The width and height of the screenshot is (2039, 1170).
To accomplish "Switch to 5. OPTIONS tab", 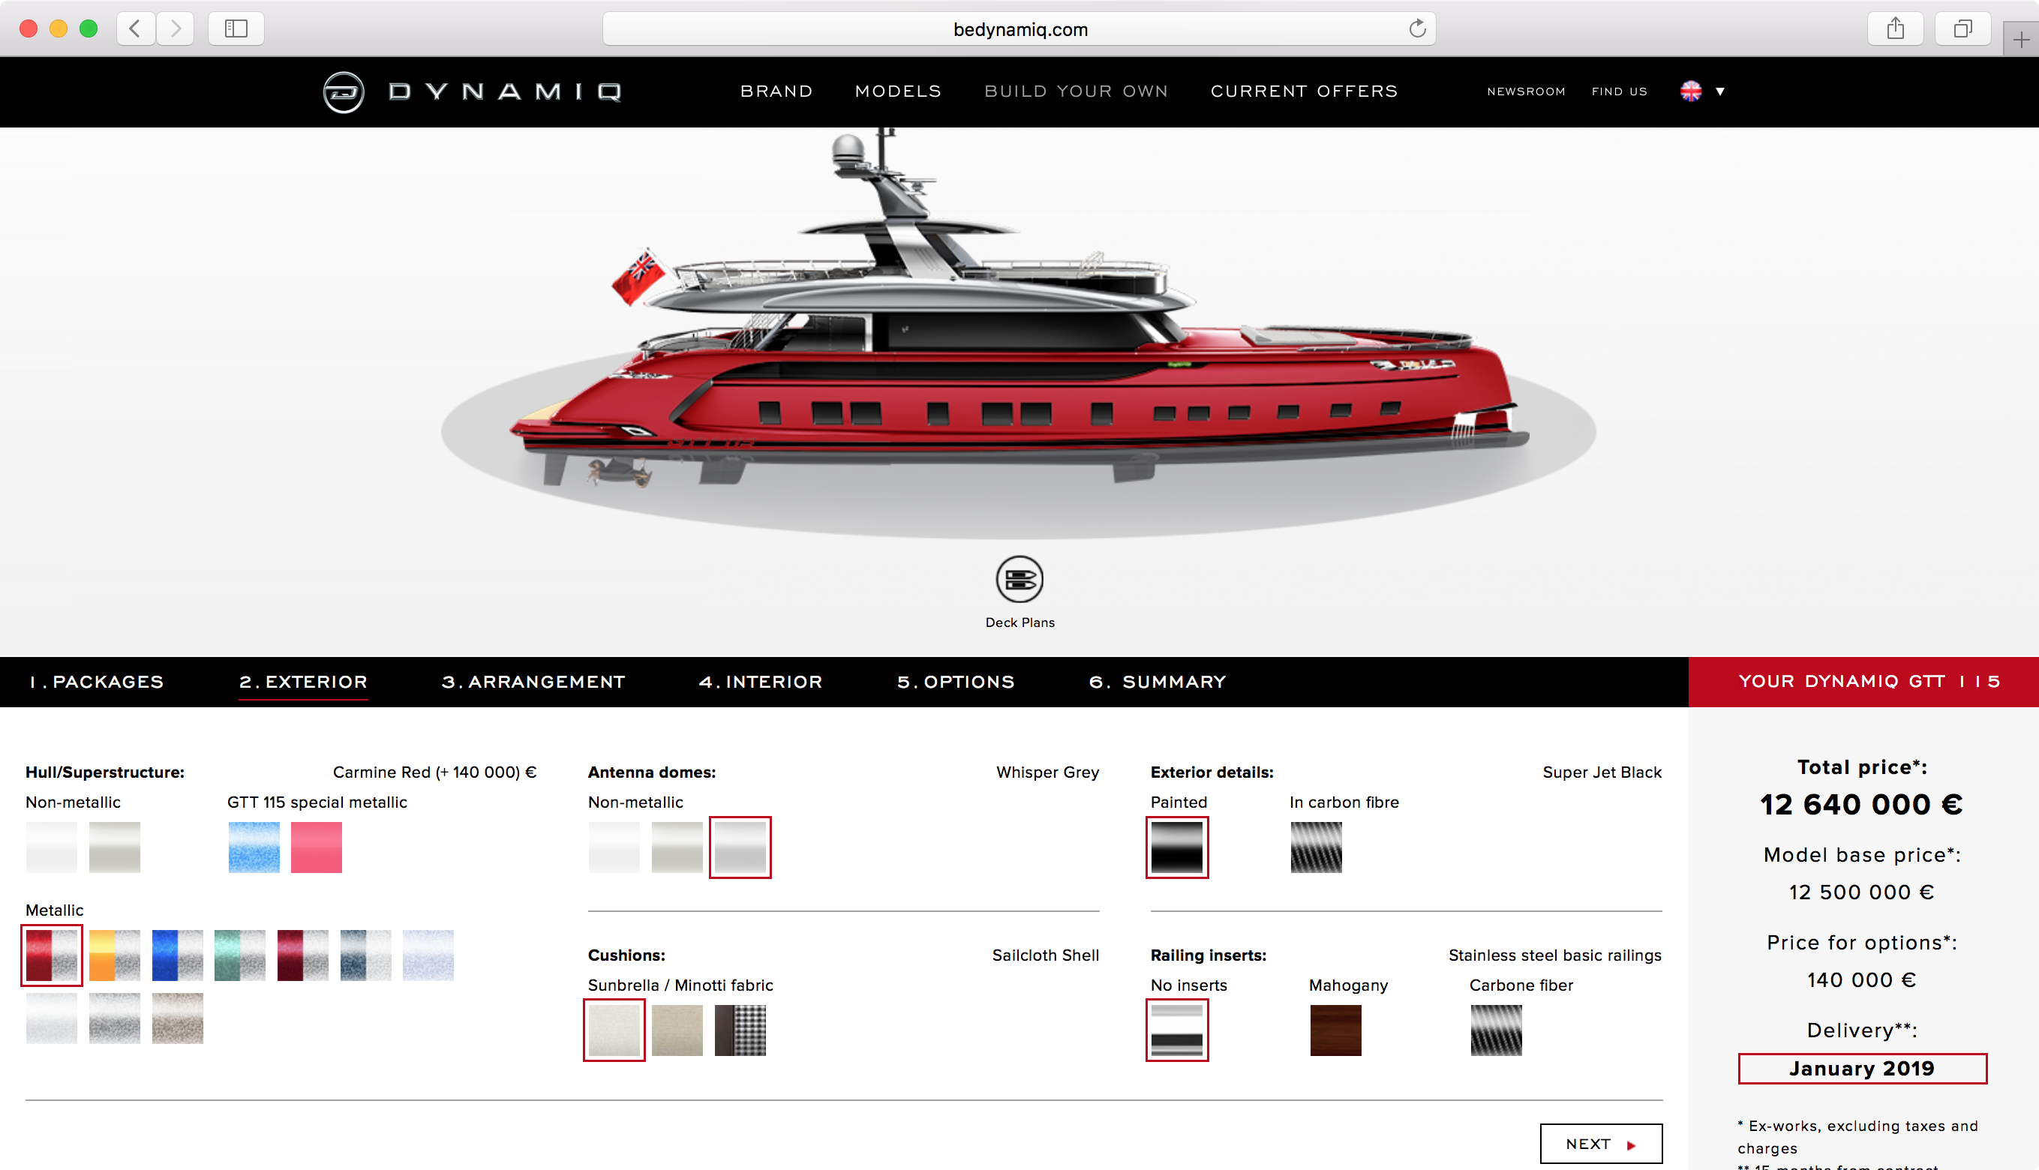I will (956, 682).
